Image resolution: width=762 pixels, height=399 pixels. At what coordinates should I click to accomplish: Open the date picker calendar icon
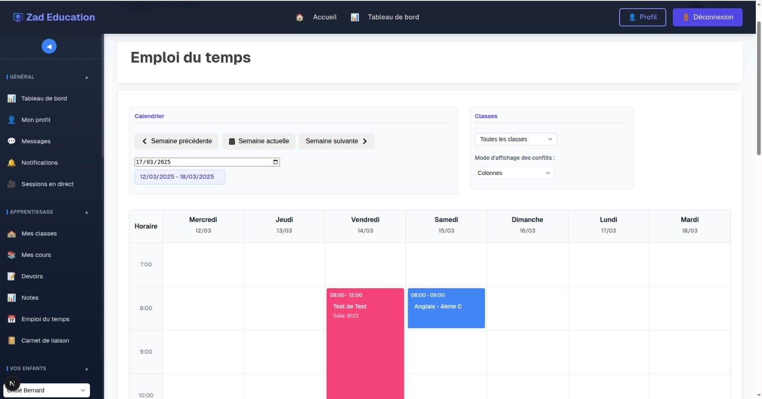pos(275,162)
